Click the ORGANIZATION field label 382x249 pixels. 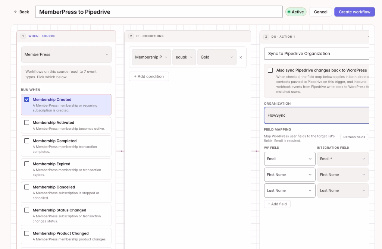coord(277,104)
